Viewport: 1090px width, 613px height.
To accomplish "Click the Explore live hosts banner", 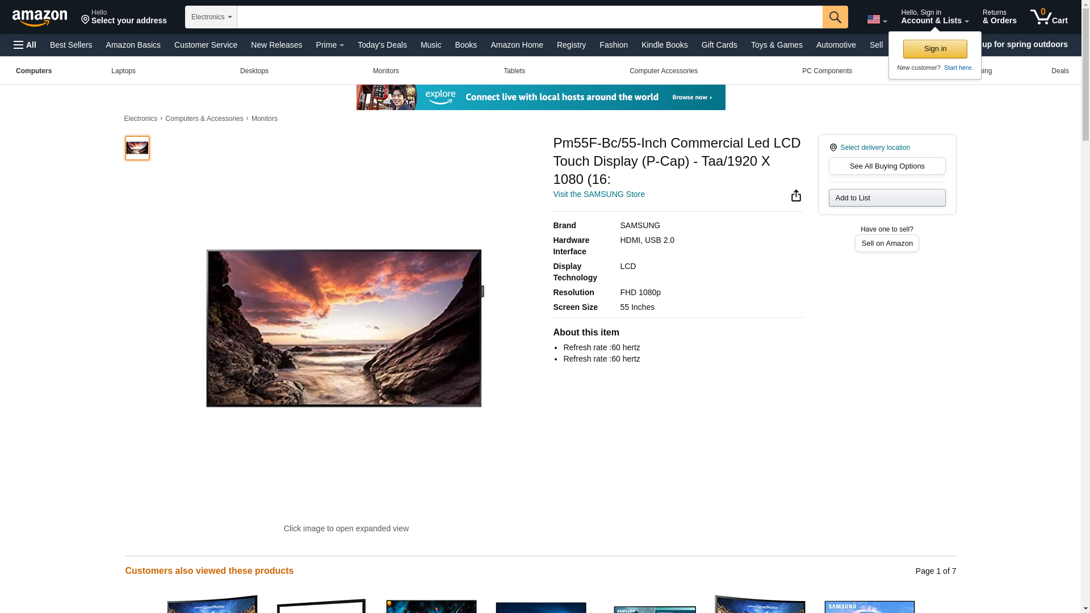I will point(540,97).
